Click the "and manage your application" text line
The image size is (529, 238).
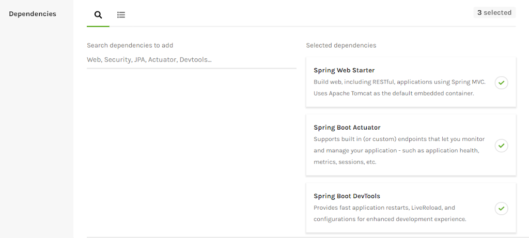(396, 151)
